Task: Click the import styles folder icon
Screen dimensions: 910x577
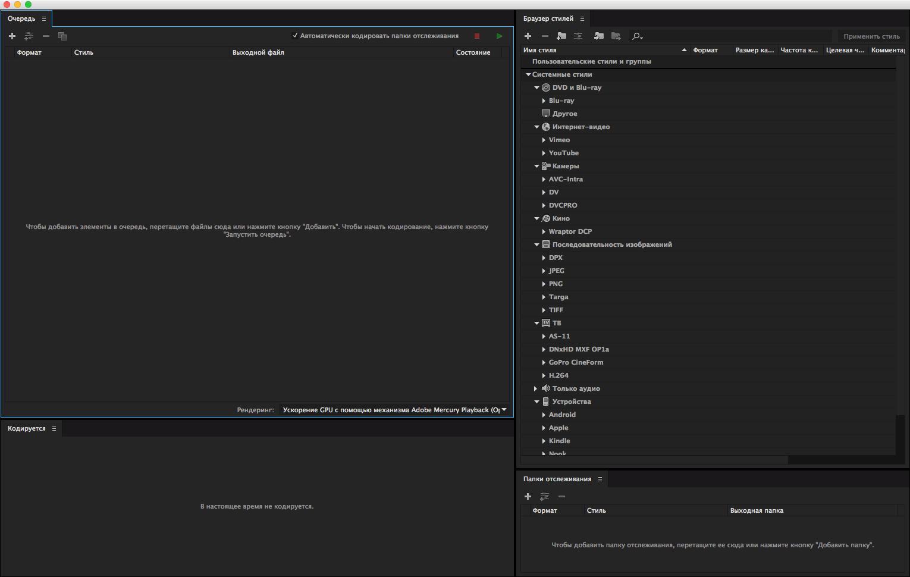Action: [x=599, y=36]
